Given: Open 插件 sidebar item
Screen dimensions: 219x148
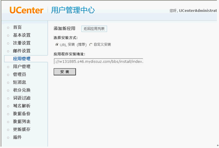Looking at the screenshot, I should pyautogui.click(x=17, y=137).
